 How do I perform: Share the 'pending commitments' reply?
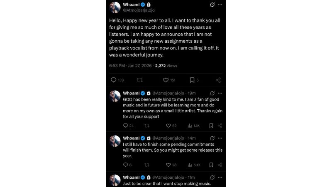click(x=220, y=165)
